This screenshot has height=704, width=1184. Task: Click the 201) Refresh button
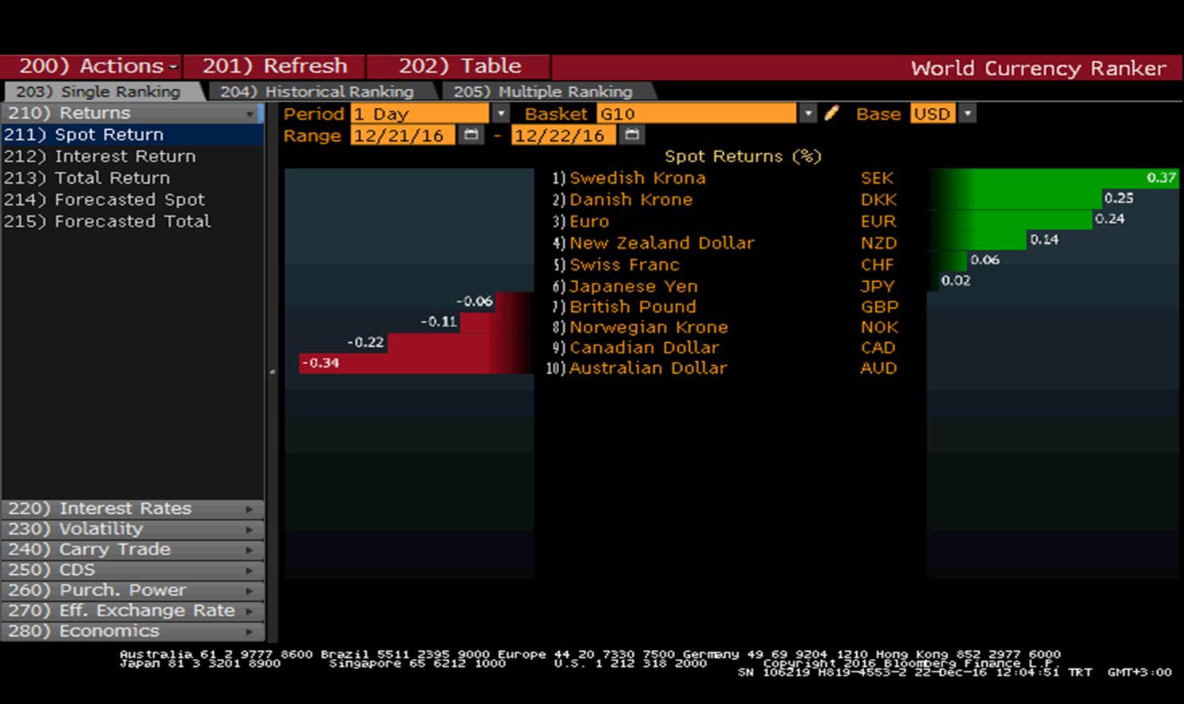click(275, 67)
